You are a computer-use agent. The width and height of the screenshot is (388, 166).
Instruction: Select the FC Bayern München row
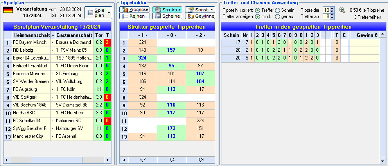[x=57, y=42]
